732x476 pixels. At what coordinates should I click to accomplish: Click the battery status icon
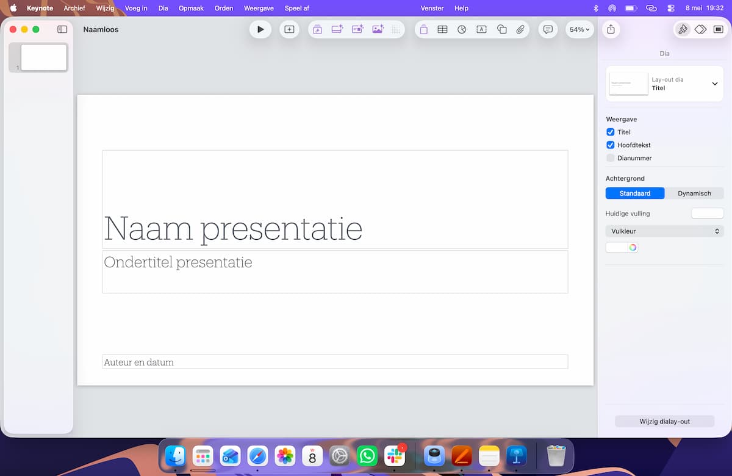pos(631,8)
